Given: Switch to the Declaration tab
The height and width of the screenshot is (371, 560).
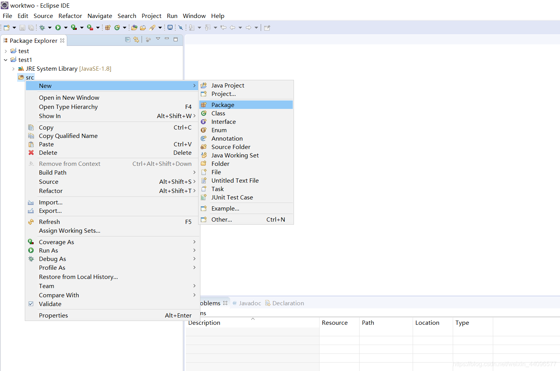Looking at the screenshot, I should pyautogui.click(x=284, y=303).
